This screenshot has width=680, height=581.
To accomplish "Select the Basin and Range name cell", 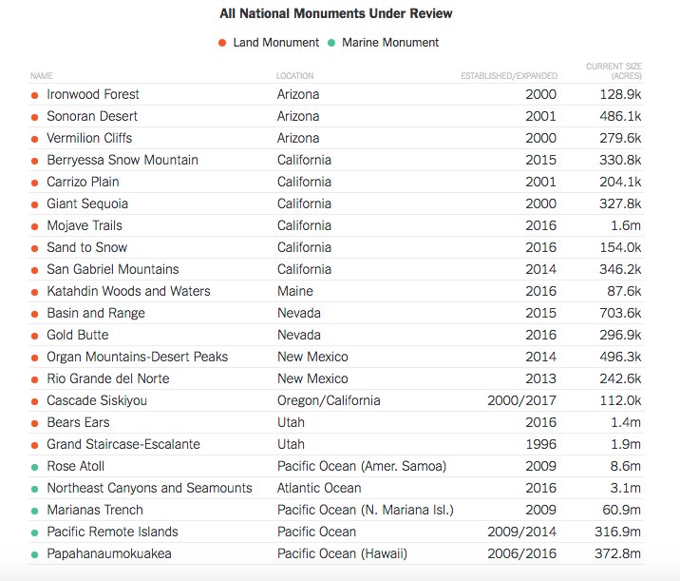I will tap(96, 313).
